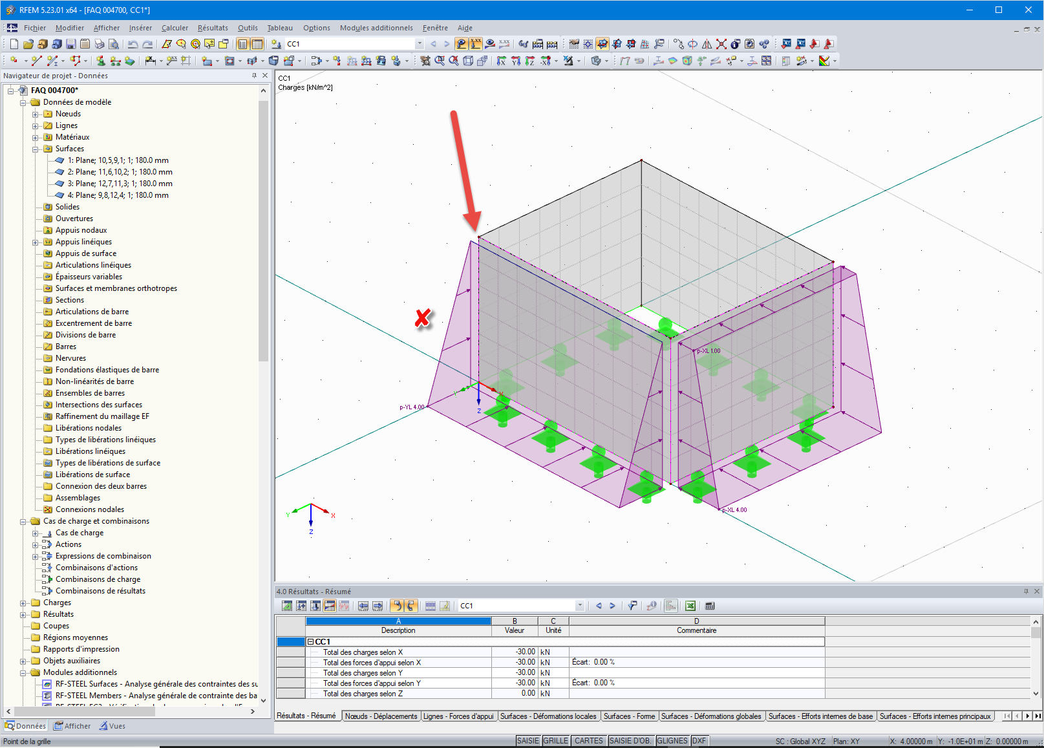The height and width of the screenshot is (748, 1044).
Task: Go to the previous load case
Action: coord(433,44)
